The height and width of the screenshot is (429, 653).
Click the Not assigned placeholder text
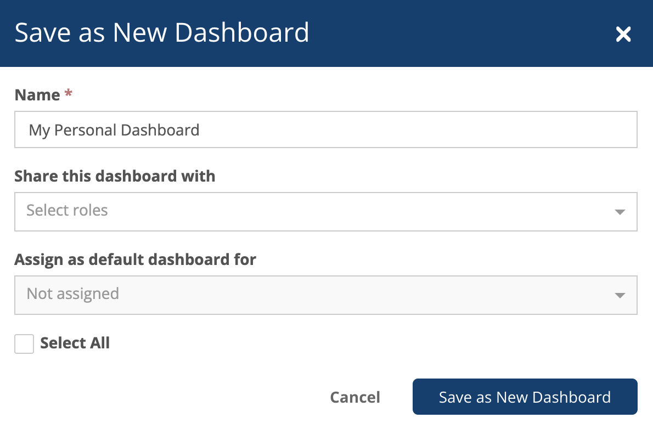(73, 294)
